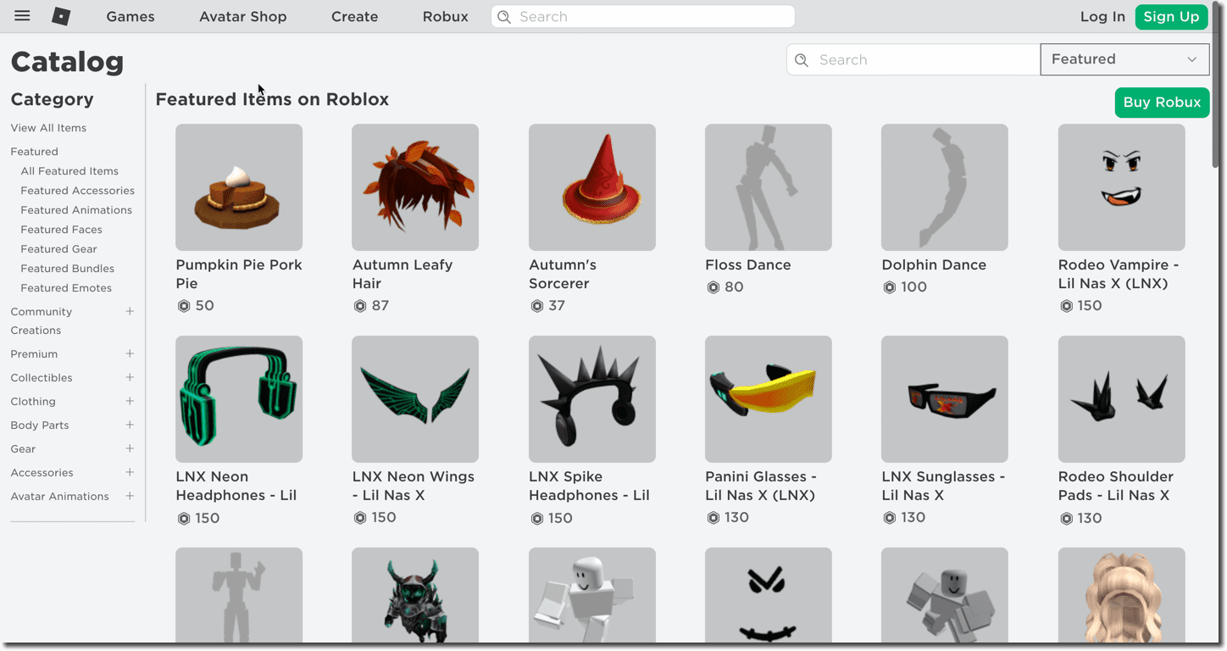Screen dimensions: 1227x651
Task: Expand the Premium category
Action: tap(130, 353)
